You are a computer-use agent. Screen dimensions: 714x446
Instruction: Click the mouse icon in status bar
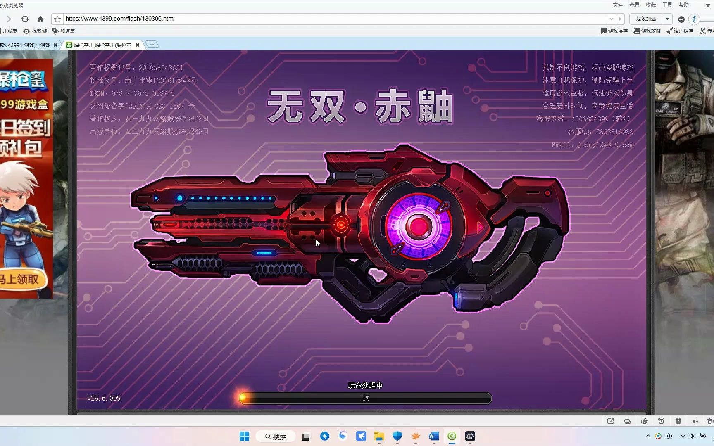click(678, 421)
